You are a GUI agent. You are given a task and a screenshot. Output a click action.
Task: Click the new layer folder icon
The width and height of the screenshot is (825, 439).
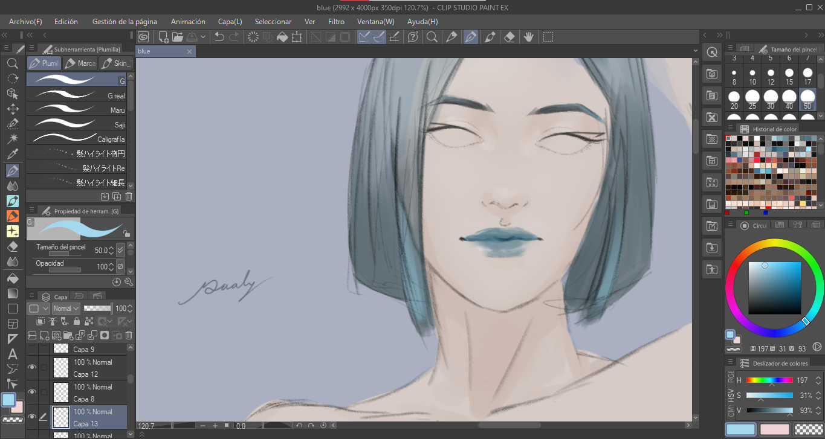point(70,335)
